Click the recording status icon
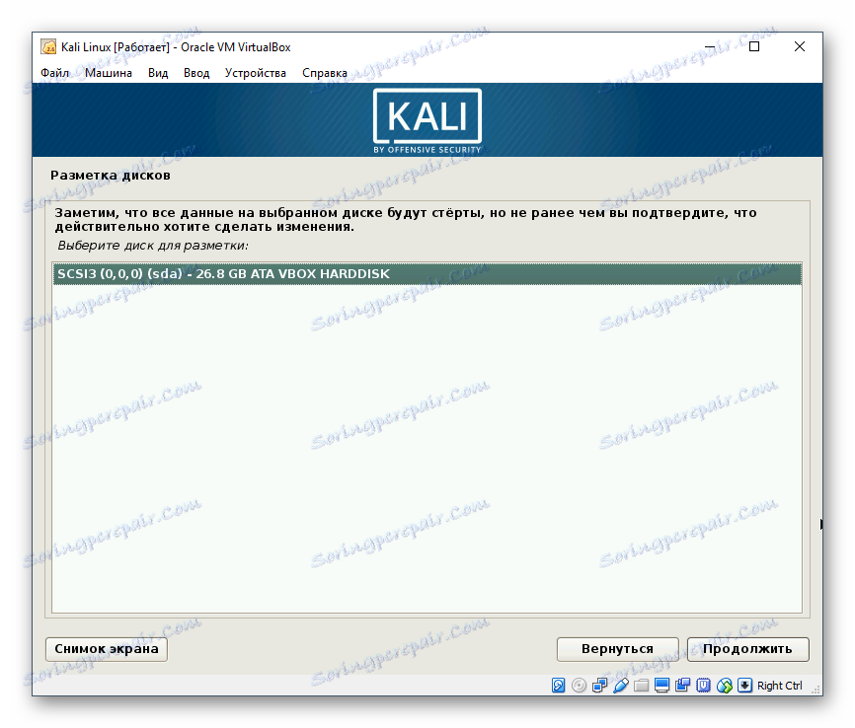Screen dimensions: 855x728 [x=682, y=685]
